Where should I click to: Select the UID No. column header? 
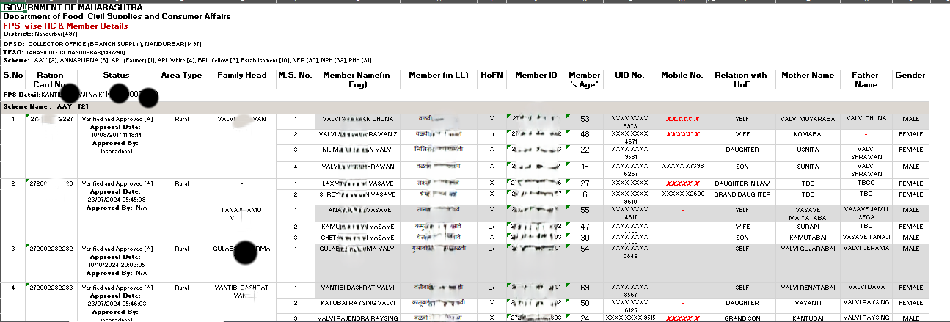pos(629,76)
